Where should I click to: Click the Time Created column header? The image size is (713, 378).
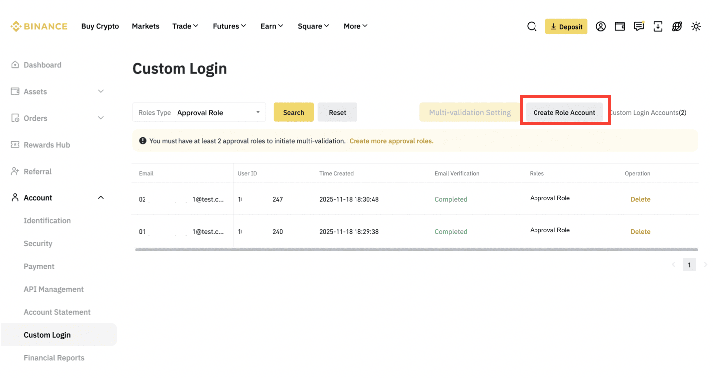pos(336,173)
